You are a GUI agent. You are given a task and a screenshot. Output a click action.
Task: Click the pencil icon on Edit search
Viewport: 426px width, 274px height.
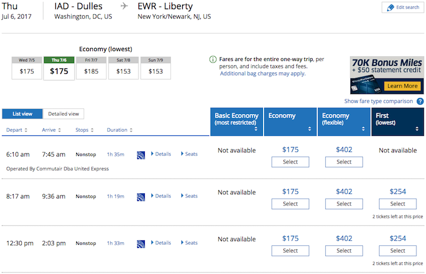(x=390, y=7)
